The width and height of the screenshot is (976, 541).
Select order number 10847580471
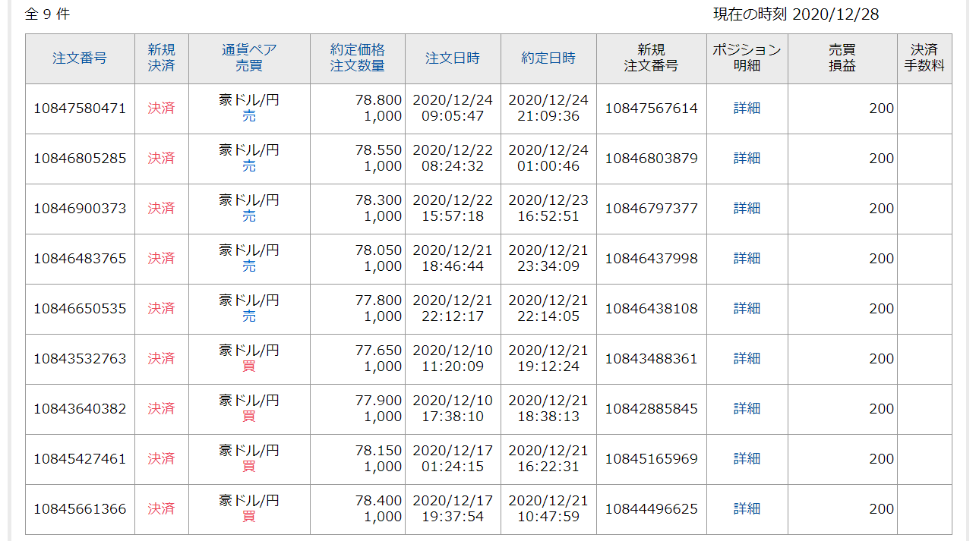80,109
